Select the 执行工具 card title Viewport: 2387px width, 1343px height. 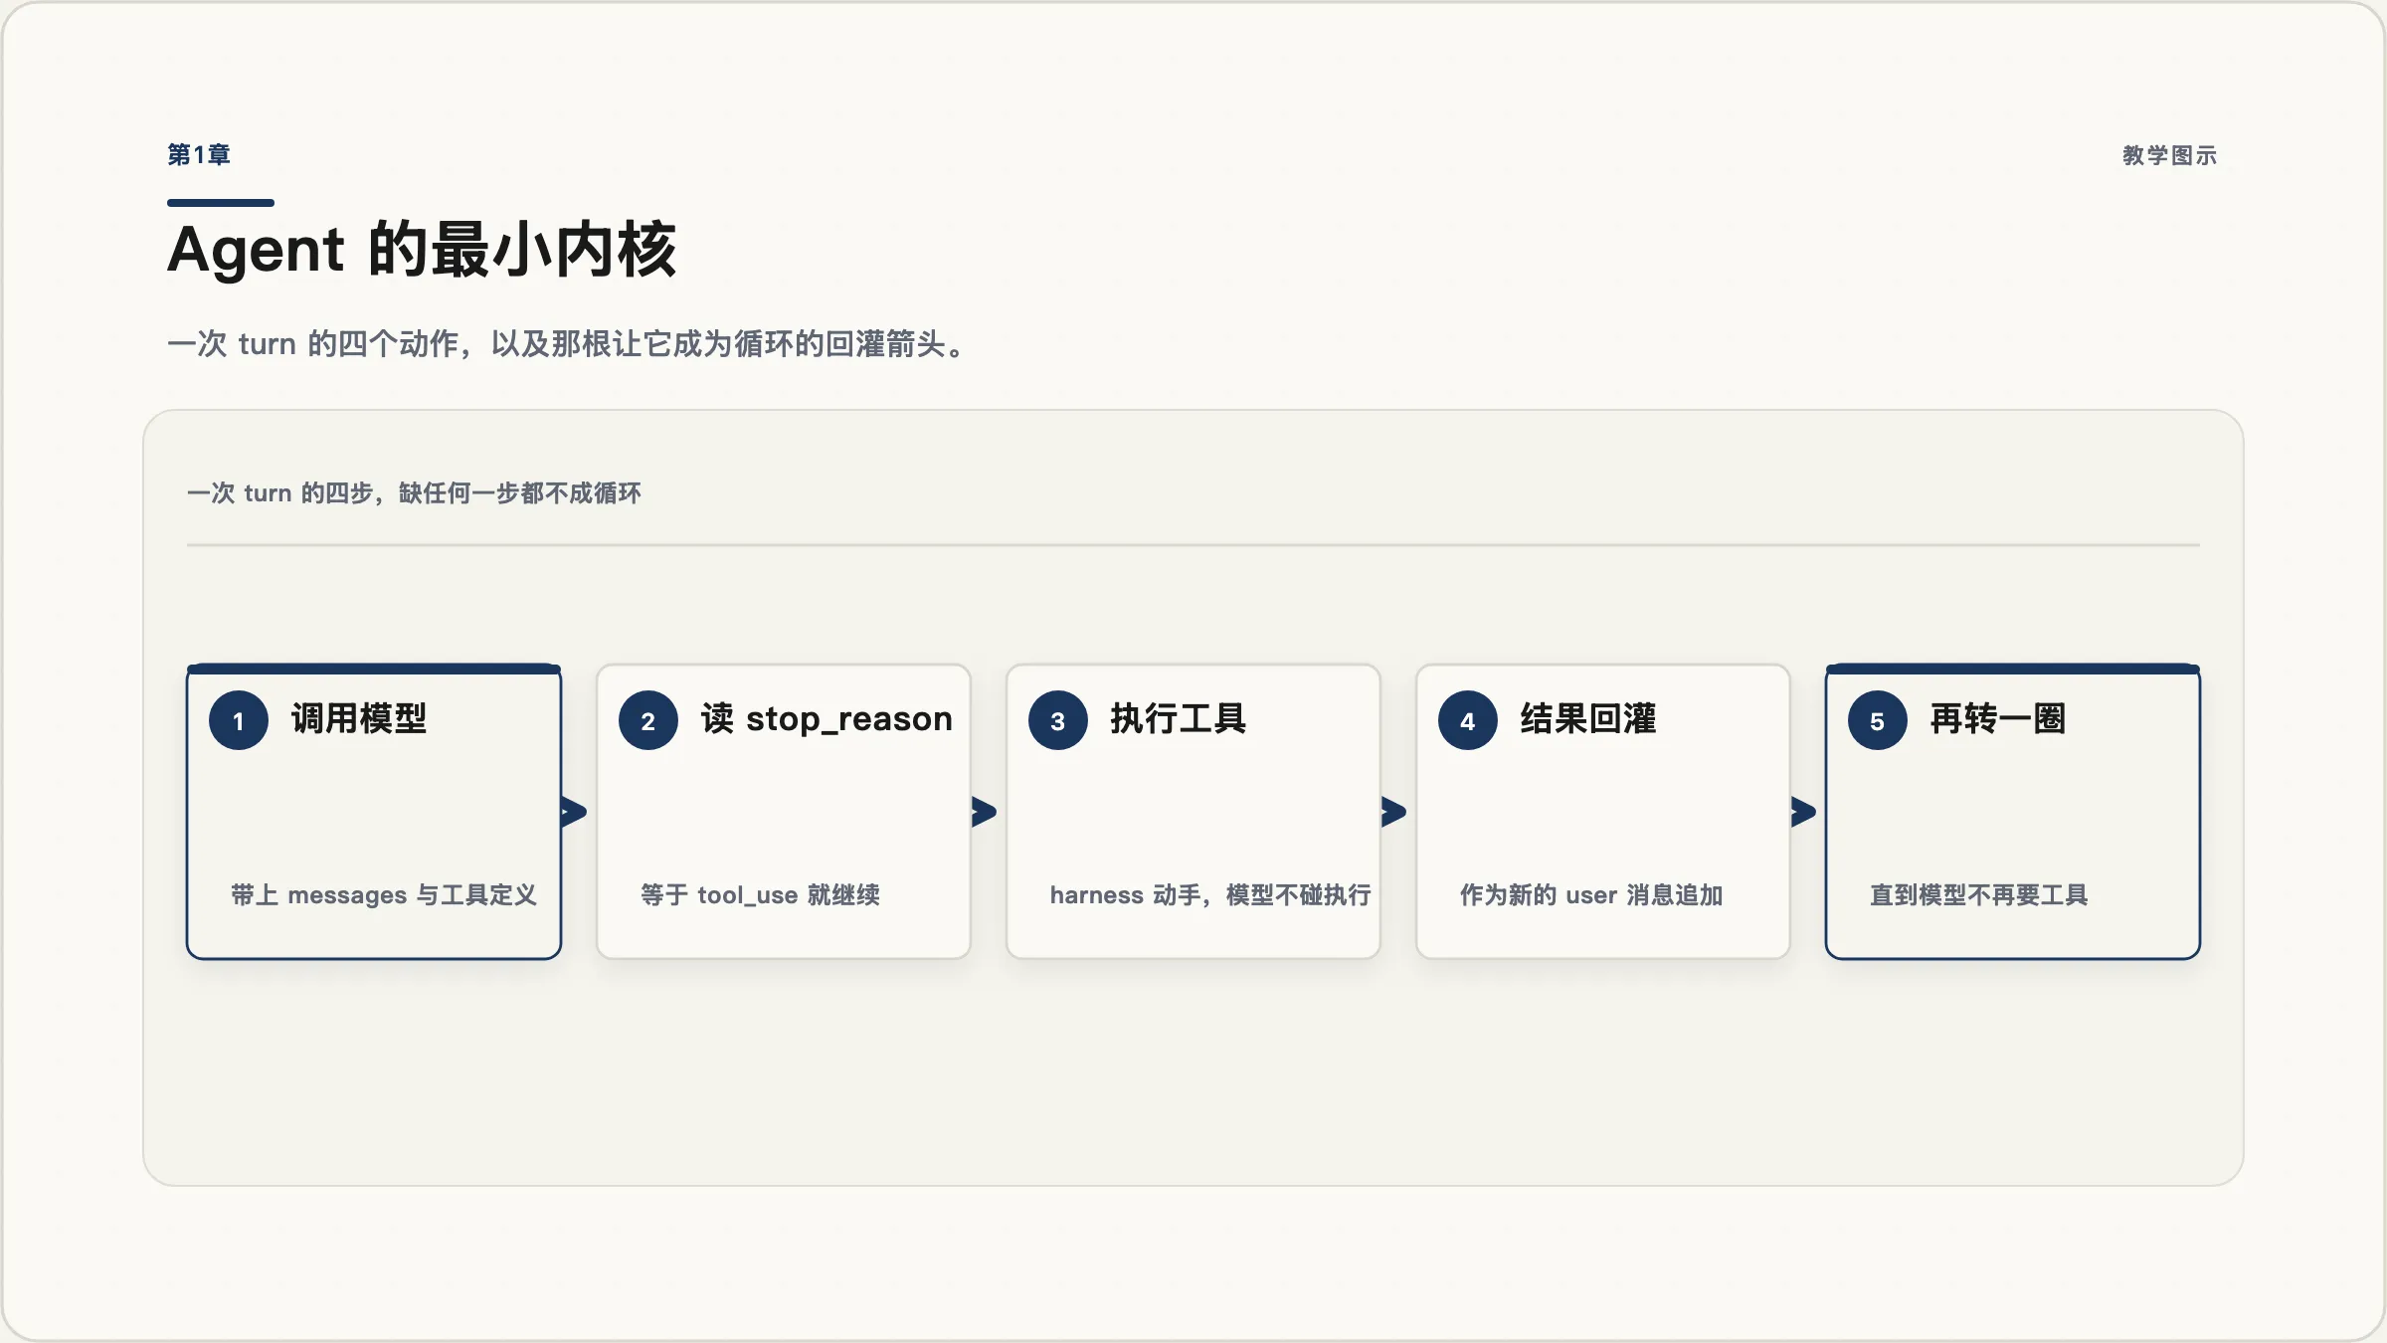pyautogui.click(x=1179, y=718)
